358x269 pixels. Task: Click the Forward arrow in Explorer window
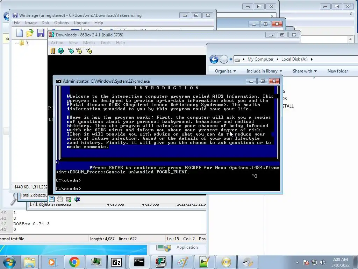pyautogui.click(x=224, y=60)
